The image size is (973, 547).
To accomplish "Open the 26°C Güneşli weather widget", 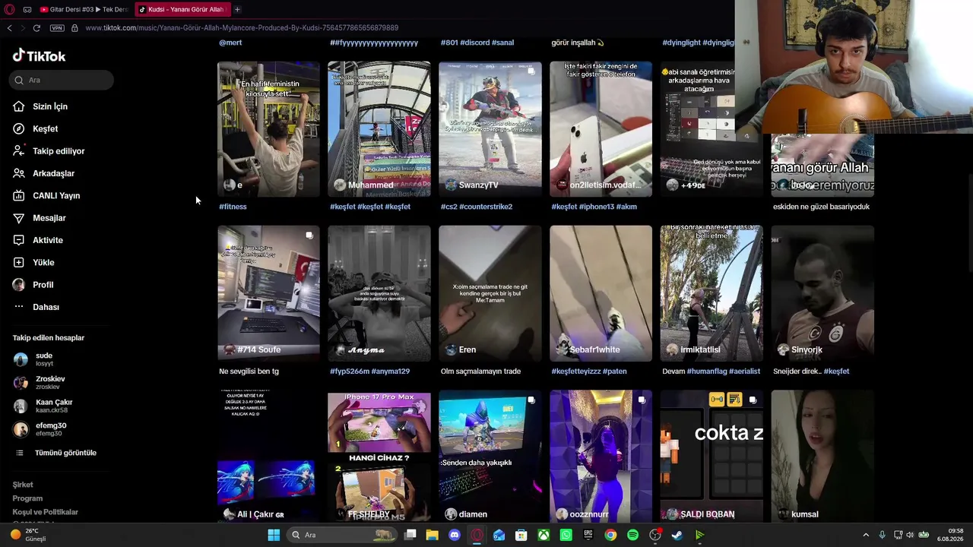I will (28, 535).
